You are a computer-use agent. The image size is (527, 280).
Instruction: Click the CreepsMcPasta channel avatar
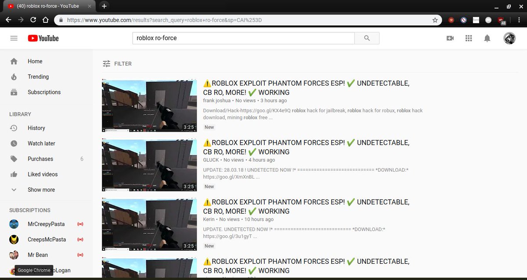[x=14, y=240]
